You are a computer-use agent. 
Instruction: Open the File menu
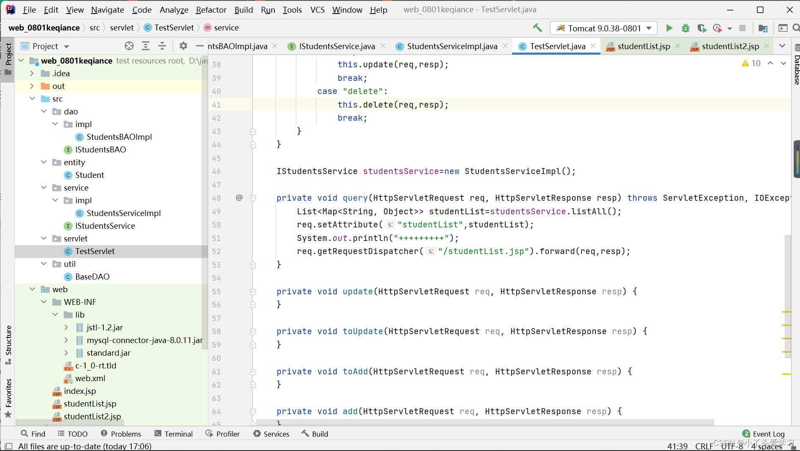pyautogui.click(x=29, y=10)
